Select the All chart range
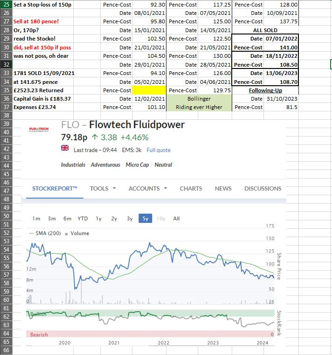The image size is (332, 355). pos(176,218)
